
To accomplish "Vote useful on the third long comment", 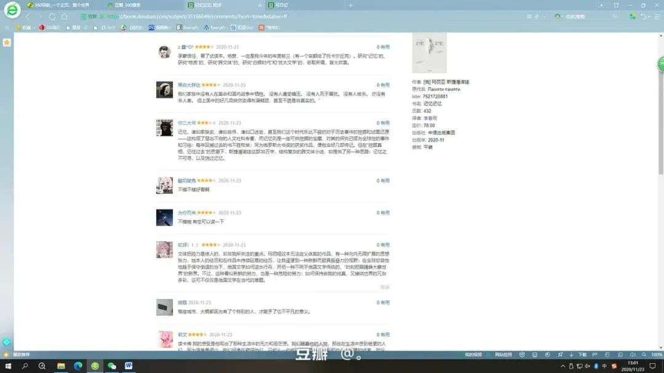I will tap(383, 123).
